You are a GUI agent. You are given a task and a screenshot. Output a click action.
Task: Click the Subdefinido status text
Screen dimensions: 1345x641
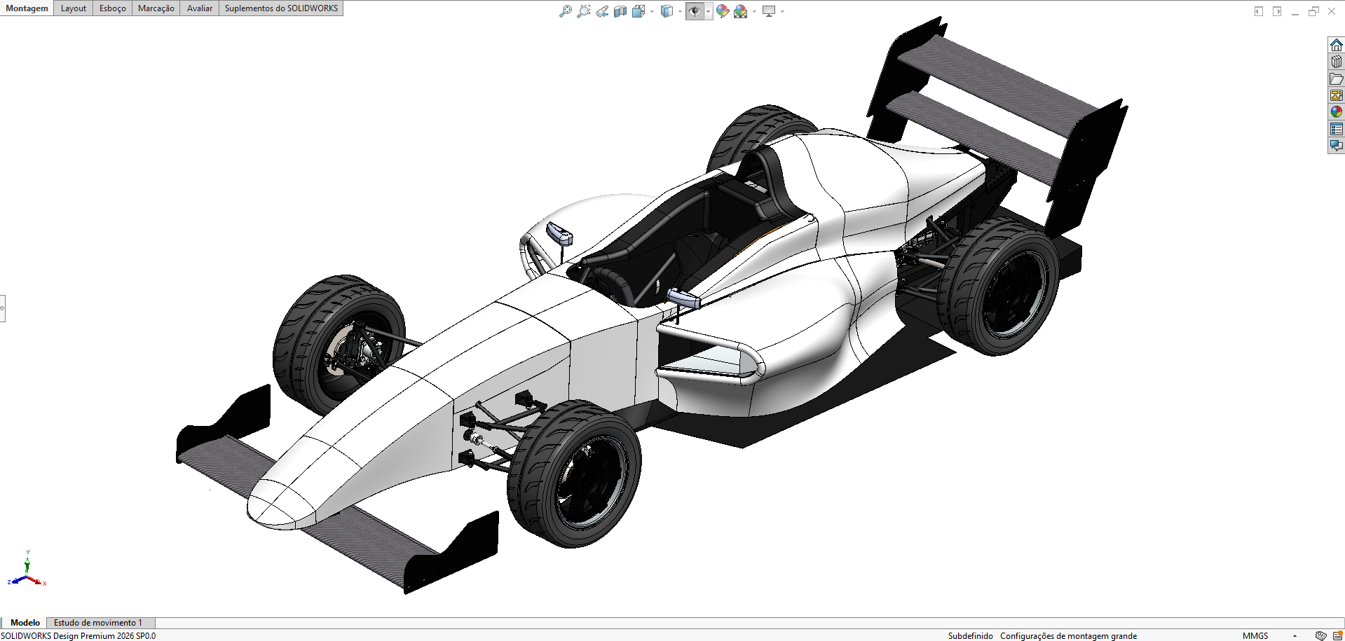[970, 635]
